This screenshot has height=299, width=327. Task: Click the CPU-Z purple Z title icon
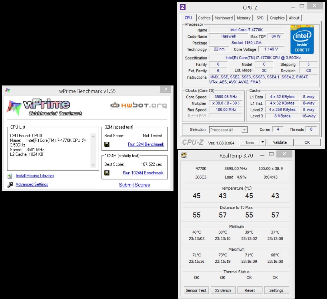(183, 7)
